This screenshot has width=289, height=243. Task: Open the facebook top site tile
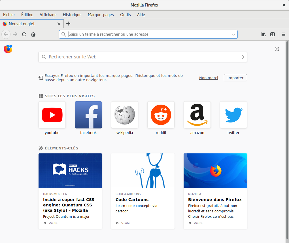coord(88,115)
